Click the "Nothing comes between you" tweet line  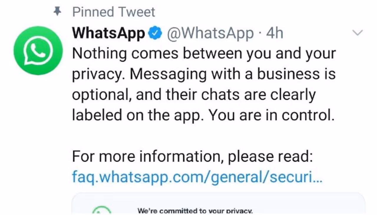204,54
